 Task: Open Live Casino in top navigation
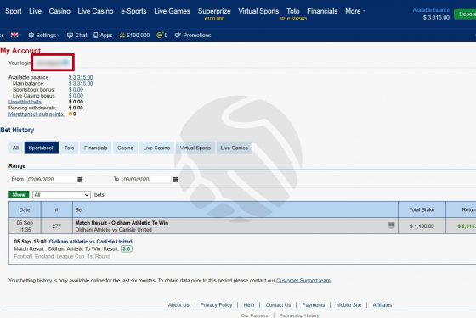95,11
